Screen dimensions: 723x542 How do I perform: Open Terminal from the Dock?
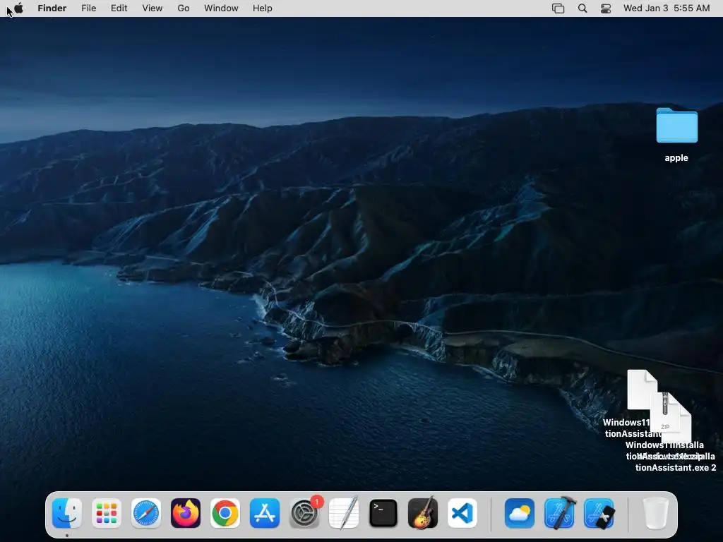[x=383, y=513]
